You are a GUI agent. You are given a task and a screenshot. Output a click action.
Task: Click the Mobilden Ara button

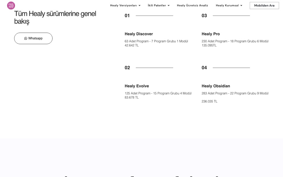click(x=264, y=5)
